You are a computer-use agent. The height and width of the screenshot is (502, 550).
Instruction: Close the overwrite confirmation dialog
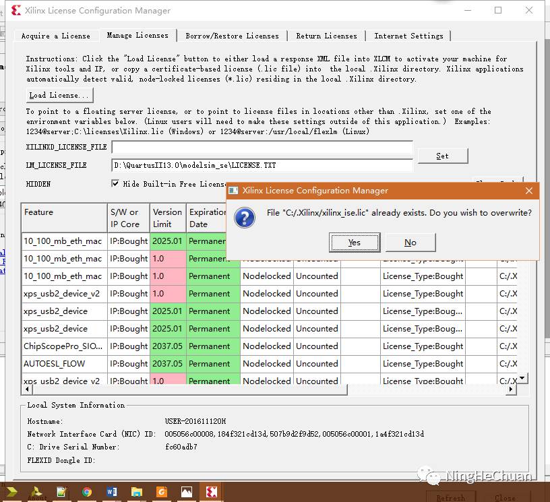[529, 191]
